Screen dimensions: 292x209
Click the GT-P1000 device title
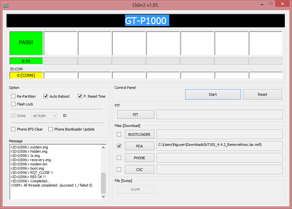[x=147, y=21]
